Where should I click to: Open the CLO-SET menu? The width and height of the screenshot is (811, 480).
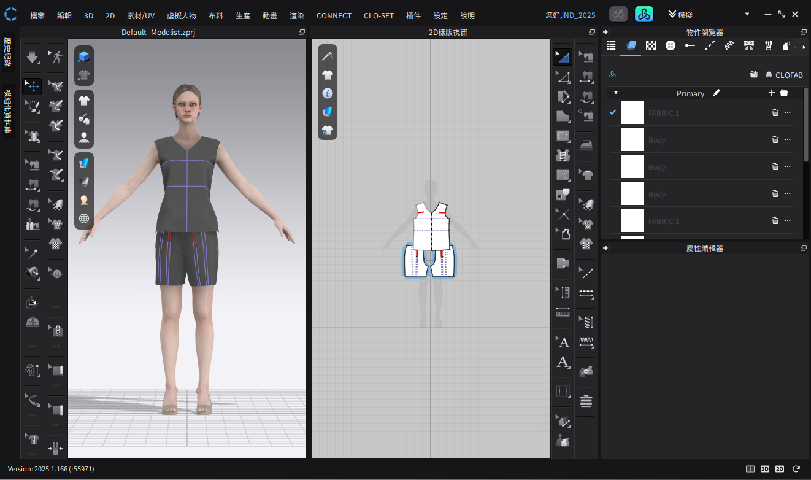pos(379,15)
